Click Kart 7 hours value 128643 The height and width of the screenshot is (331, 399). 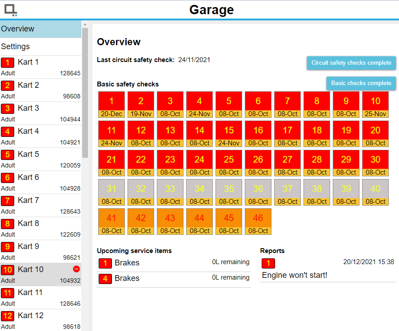70,211
